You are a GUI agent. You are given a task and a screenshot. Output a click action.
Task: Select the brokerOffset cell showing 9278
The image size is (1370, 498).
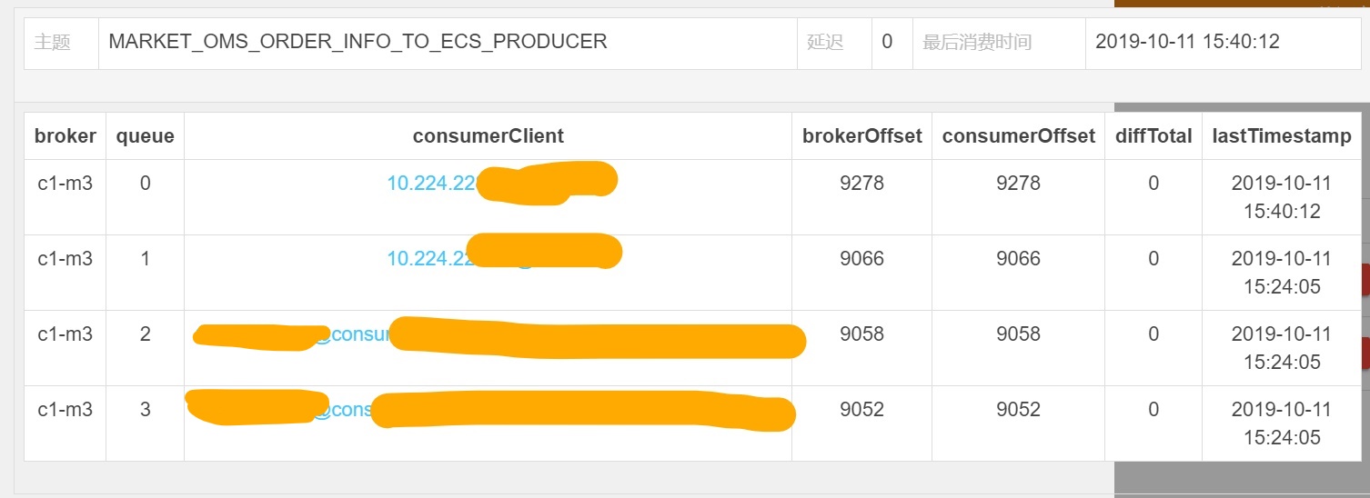click(861, 184)
